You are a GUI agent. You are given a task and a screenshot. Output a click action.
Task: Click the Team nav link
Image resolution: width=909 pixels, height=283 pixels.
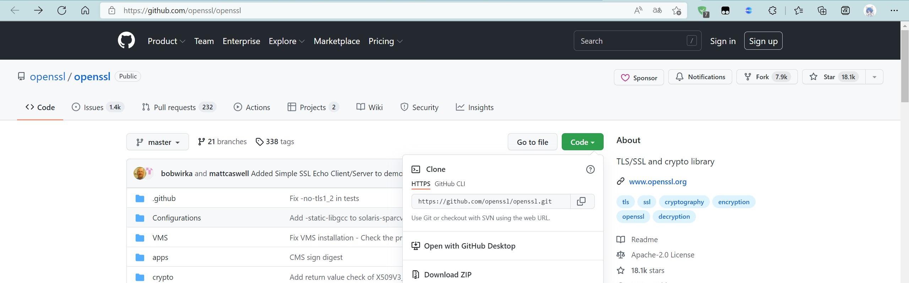tap(204, 41)
